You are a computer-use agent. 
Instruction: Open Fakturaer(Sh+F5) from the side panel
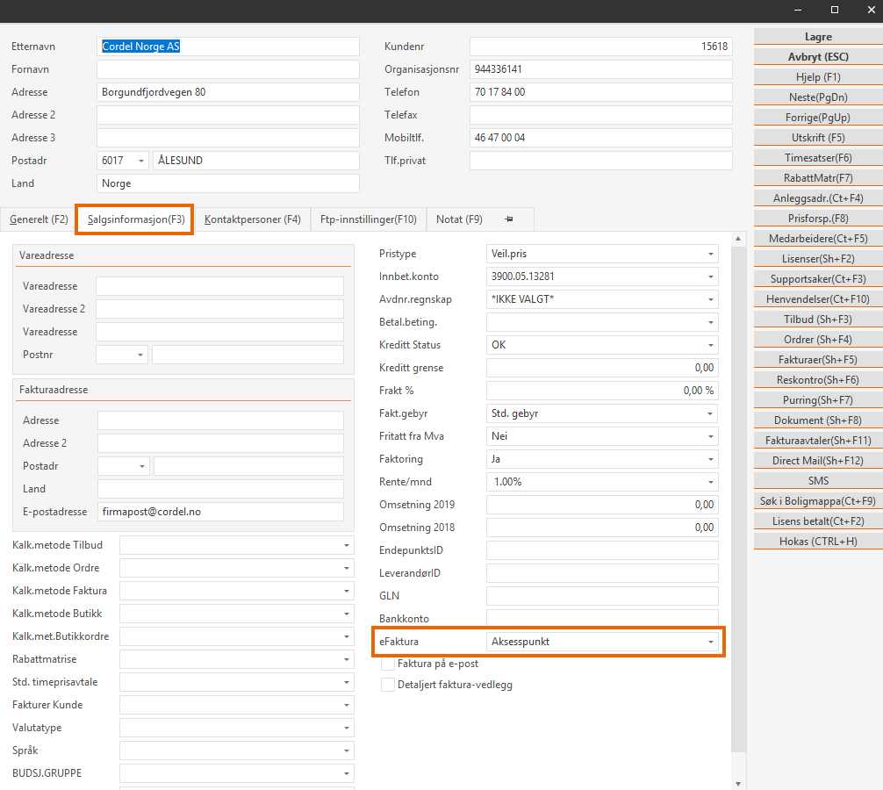(x=818, y=360)
